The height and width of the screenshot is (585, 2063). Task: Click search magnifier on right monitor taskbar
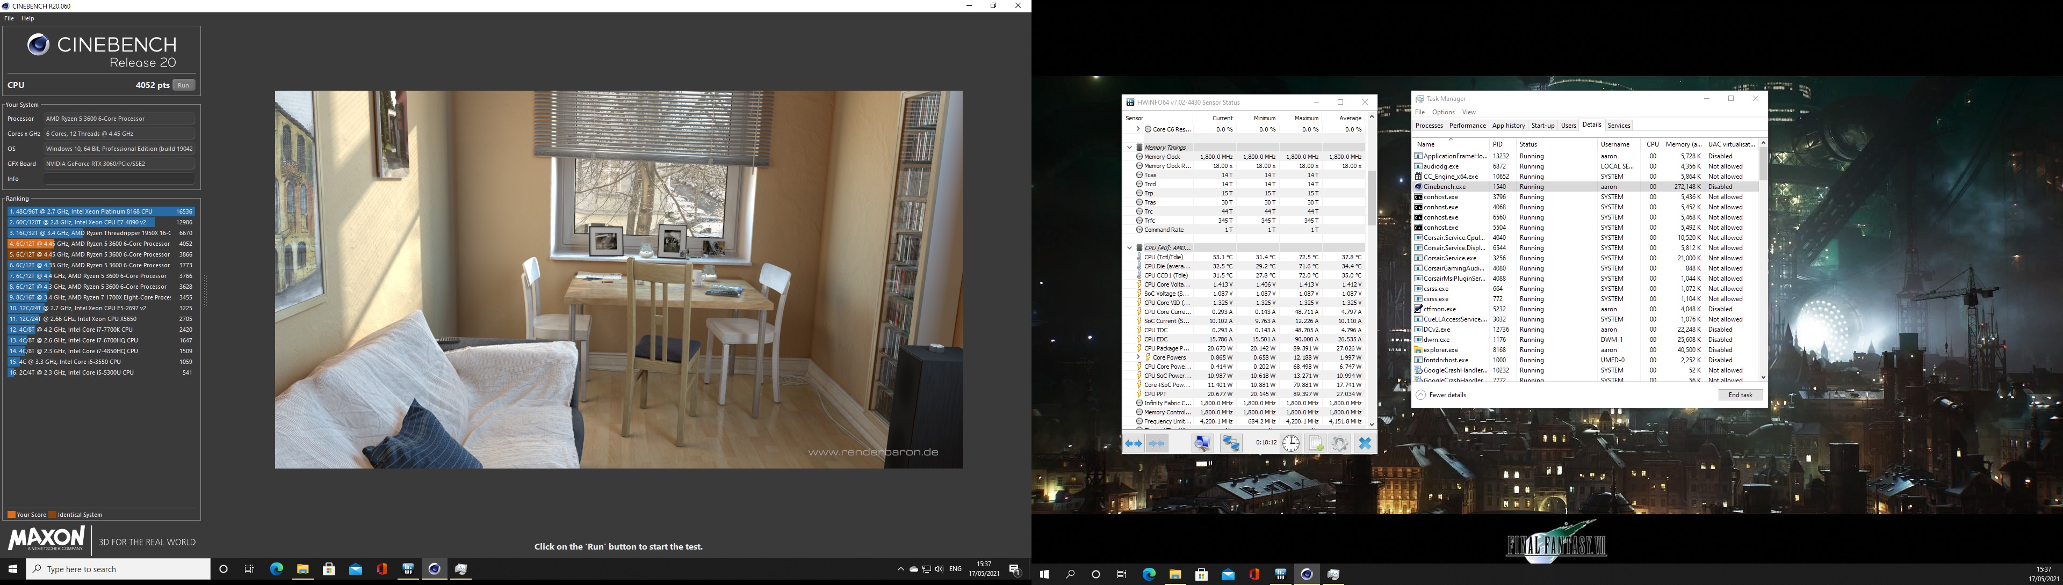1070,575
